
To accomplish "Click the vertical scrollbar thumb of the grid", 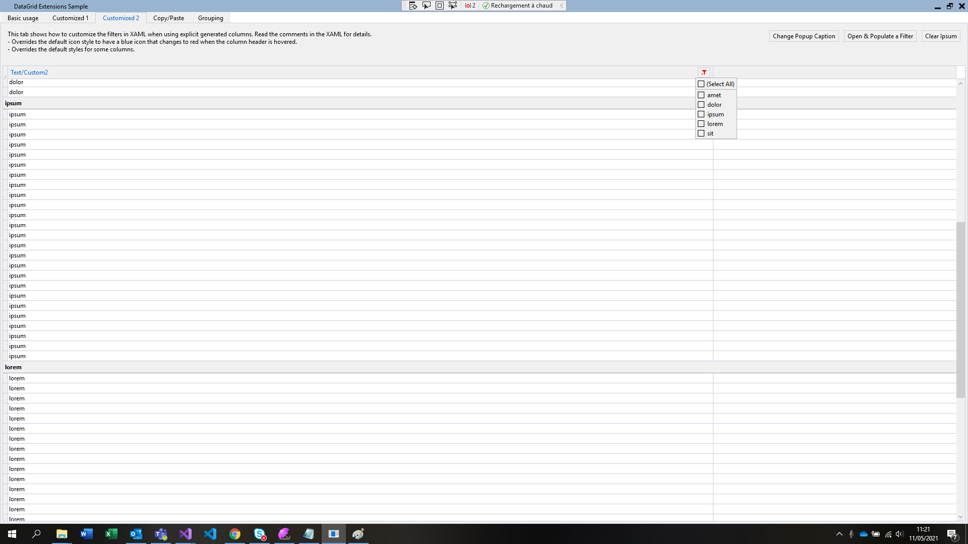I will click(960, 309).
